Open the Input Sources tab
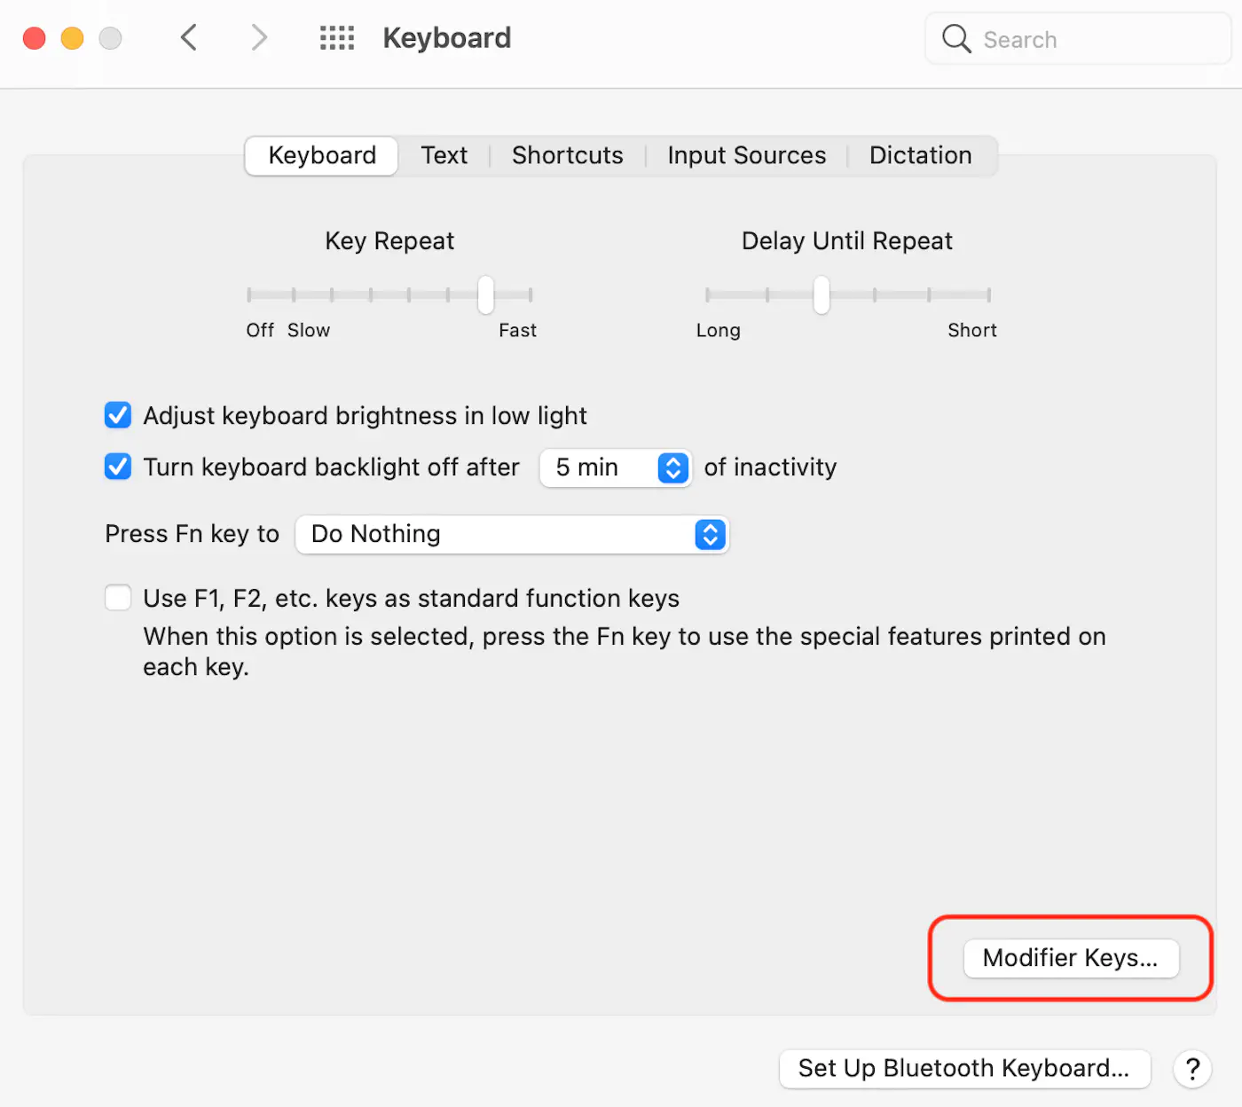 tap(746, 155)
